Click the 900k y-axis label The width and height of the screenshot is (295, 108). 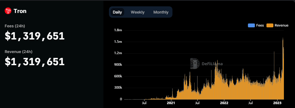118,65
